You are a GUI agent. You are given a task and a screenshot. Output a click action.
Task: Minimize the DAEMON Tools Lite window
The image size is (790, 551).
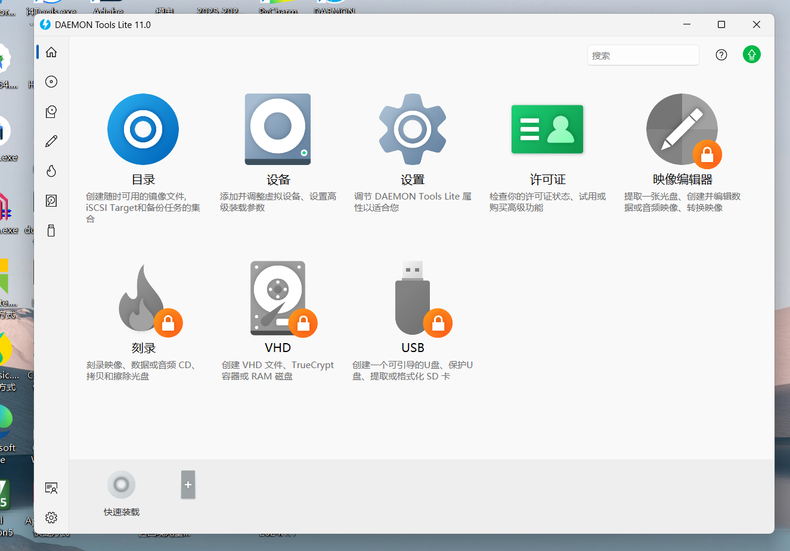[x=687, y=24]
